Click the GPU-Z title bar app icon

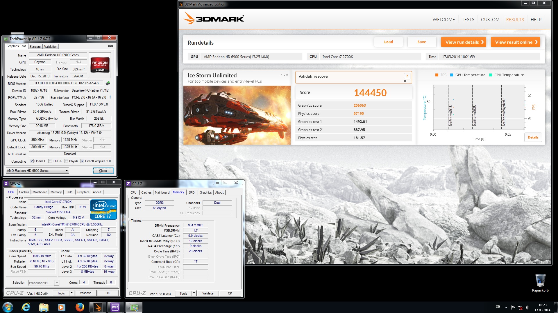click(6, 39)
